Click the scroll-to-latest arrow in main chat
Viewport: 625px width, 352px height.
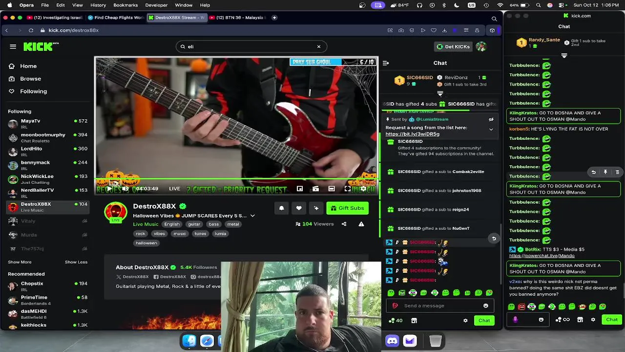[x=494, y=239]
